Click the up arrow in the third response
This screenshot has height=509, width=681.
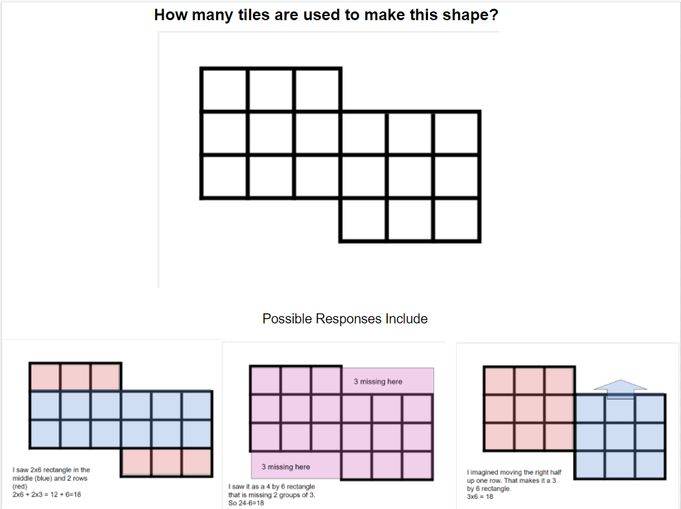click(x=620, y=389)
